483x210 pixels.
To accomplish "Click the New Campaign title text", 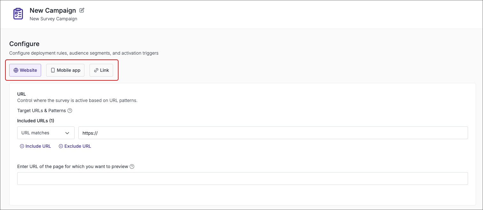I will point(53,10).
